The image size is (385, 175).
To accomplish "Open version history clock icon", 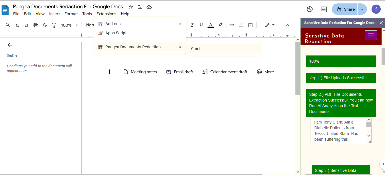I will (309, 9).
